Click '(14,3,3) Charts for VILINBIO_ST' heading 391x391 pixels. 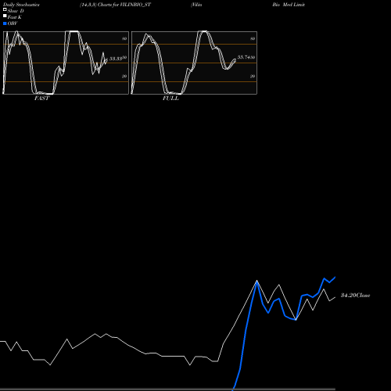115,5
